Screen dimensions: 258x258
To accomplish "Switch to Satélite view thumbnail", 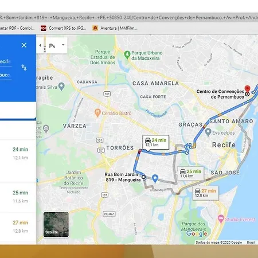I will pyautogui.click(x=56, y=225).
